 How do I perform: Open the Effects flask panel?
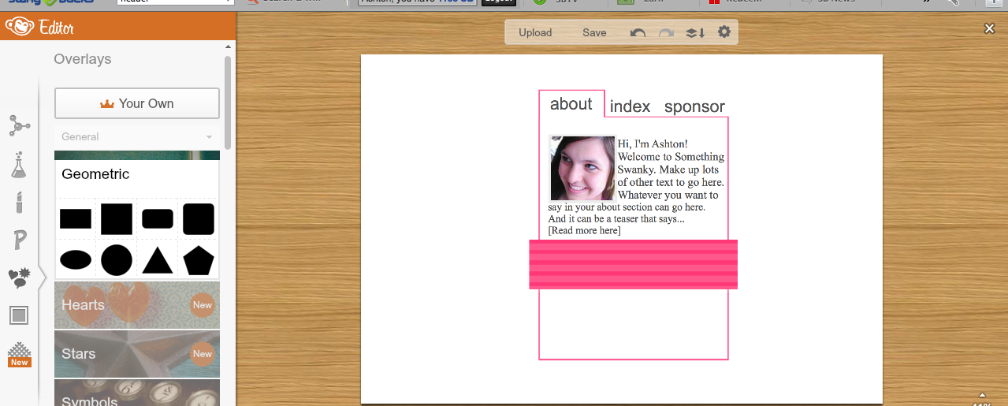click(18, 165)
